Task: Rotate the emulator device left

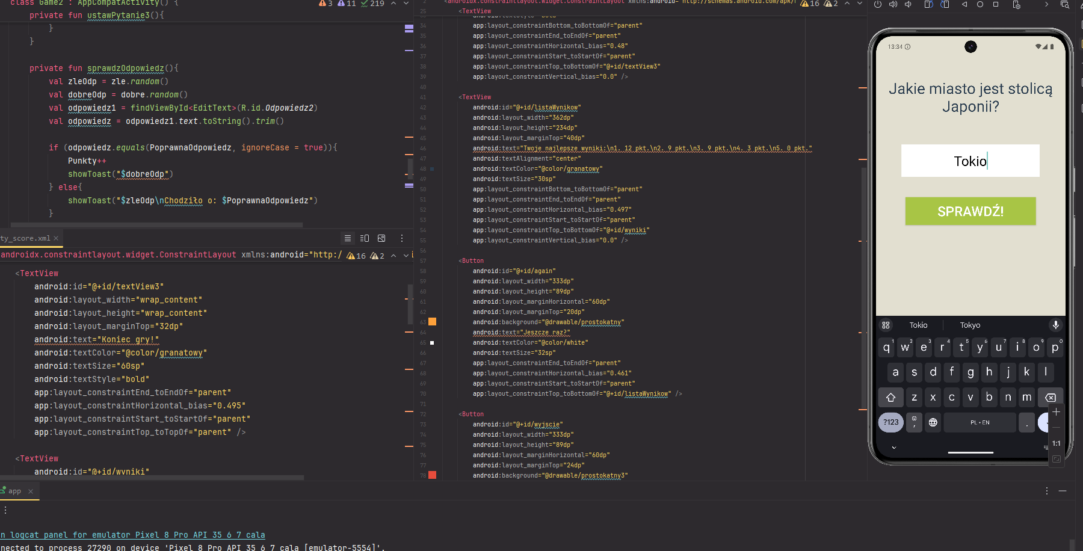Action: tap(928, 5)
